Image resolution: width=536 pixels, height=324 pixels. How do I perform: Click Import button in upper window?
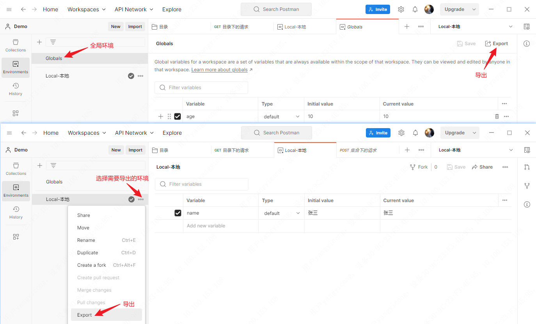click(x=135, y=26)
